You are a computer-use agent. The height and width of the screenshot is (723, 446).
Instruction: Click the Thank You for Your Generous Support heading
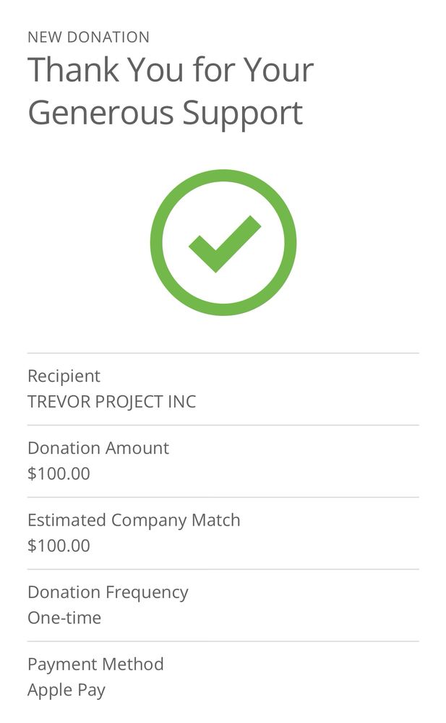pos(171,90)
